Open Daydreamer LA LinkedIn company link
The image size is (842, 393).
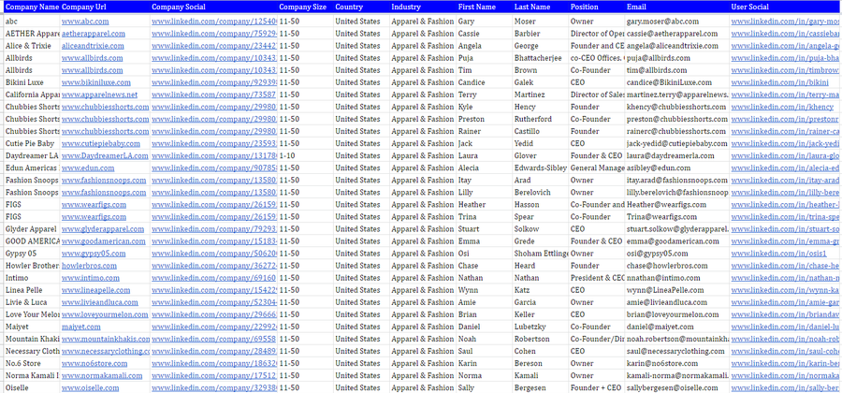pos(214,155)
